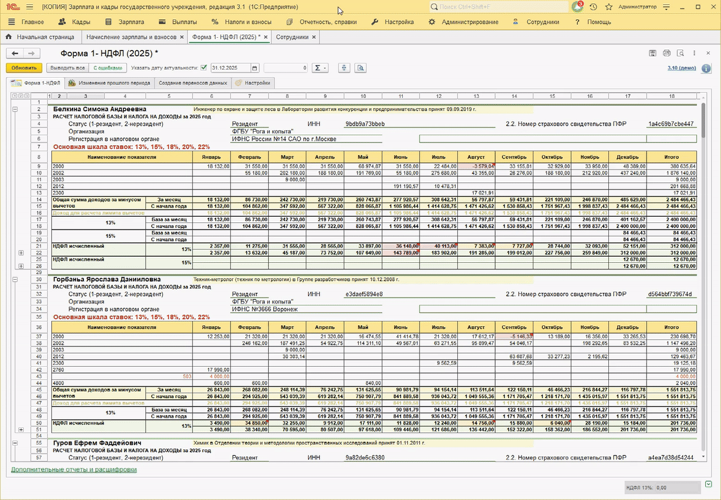The height and width of the screenshot is (500, 721).
Task: Collapse the Горбанья Ярослава Данииловна group
Action: click(x=15, y=279)
